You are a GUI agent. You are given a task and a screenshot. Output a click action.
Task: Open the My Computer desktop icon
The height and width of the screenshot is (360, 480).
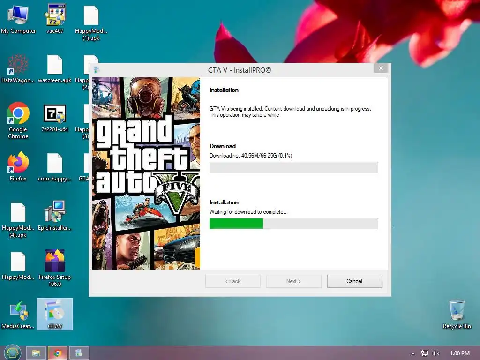[x=18, y=19]
